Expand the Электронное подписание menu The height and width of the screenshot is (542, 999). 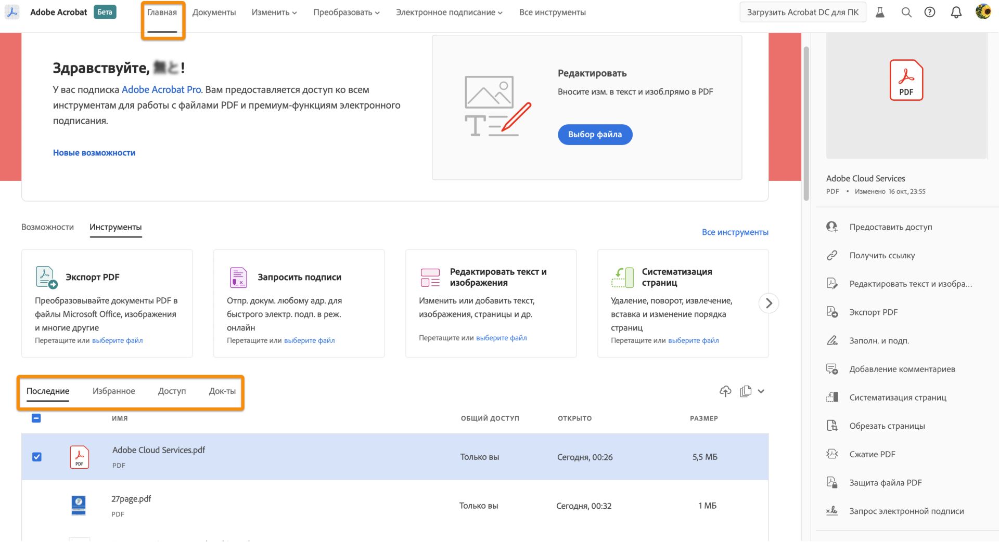tap(449, 12)
